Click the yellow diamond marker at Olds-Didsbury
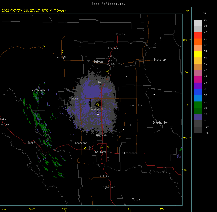 click(98, 105)
